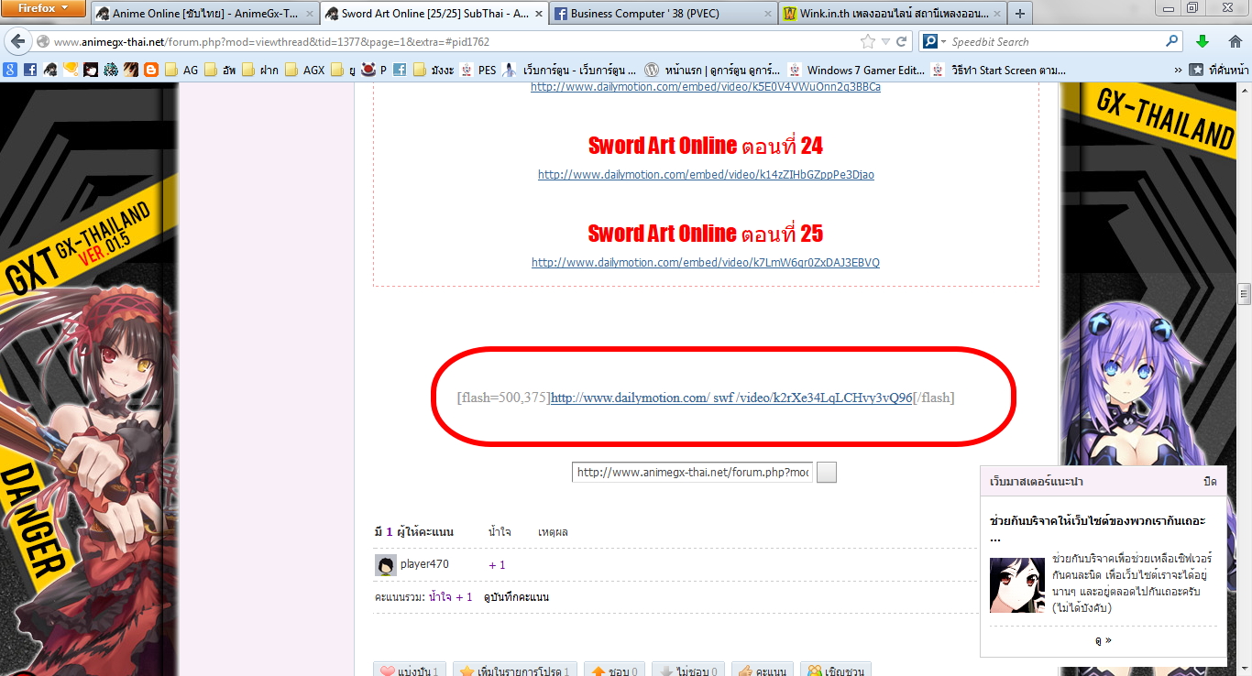Image resolution: width=1252 pixels, height=676 pixels.
Task: Open the วิธีทำ Start Screen bookmark
Action: (996, 70)
